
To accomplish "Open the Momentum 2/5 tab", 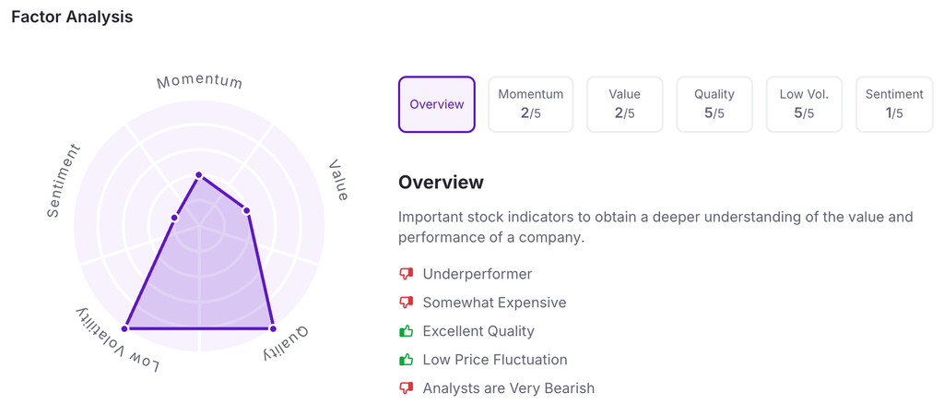I will tap(530, 104).
